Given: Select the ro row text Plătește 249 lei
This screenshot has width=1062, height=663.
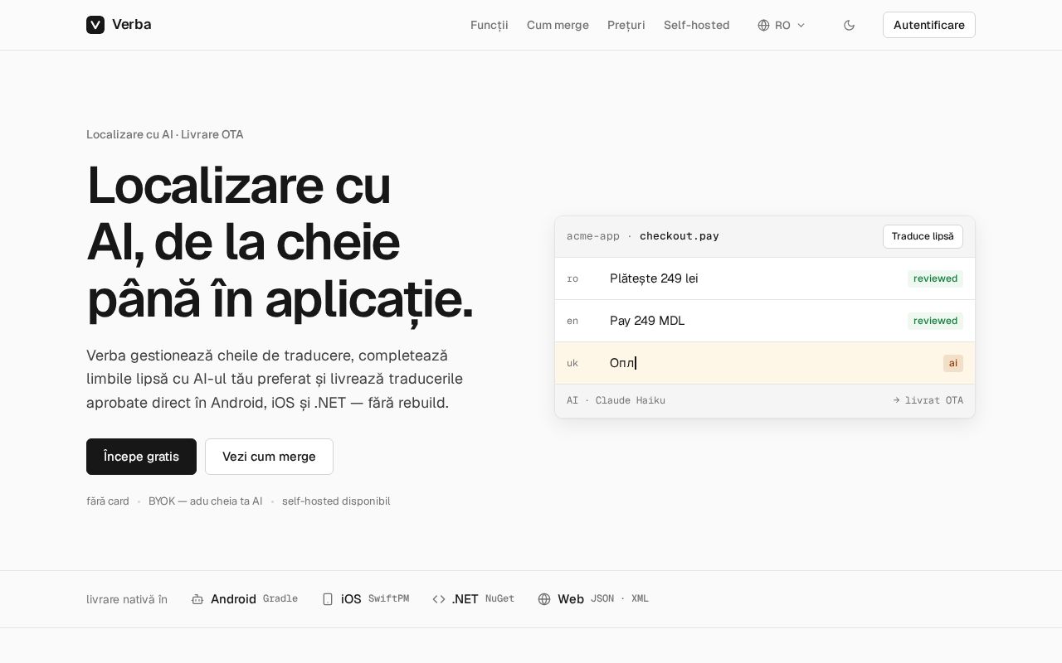Looking at the screenshot, I should point(654,278).
